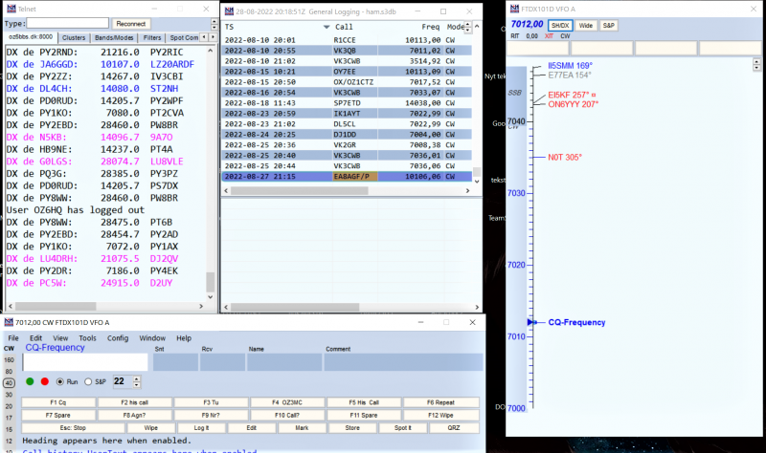Open the Edit menu
Image resolution: width=766 pixels, height=453 pixels.
[35, 338]
